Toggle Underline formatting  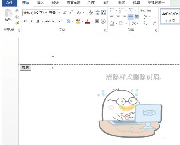[38, 21]
